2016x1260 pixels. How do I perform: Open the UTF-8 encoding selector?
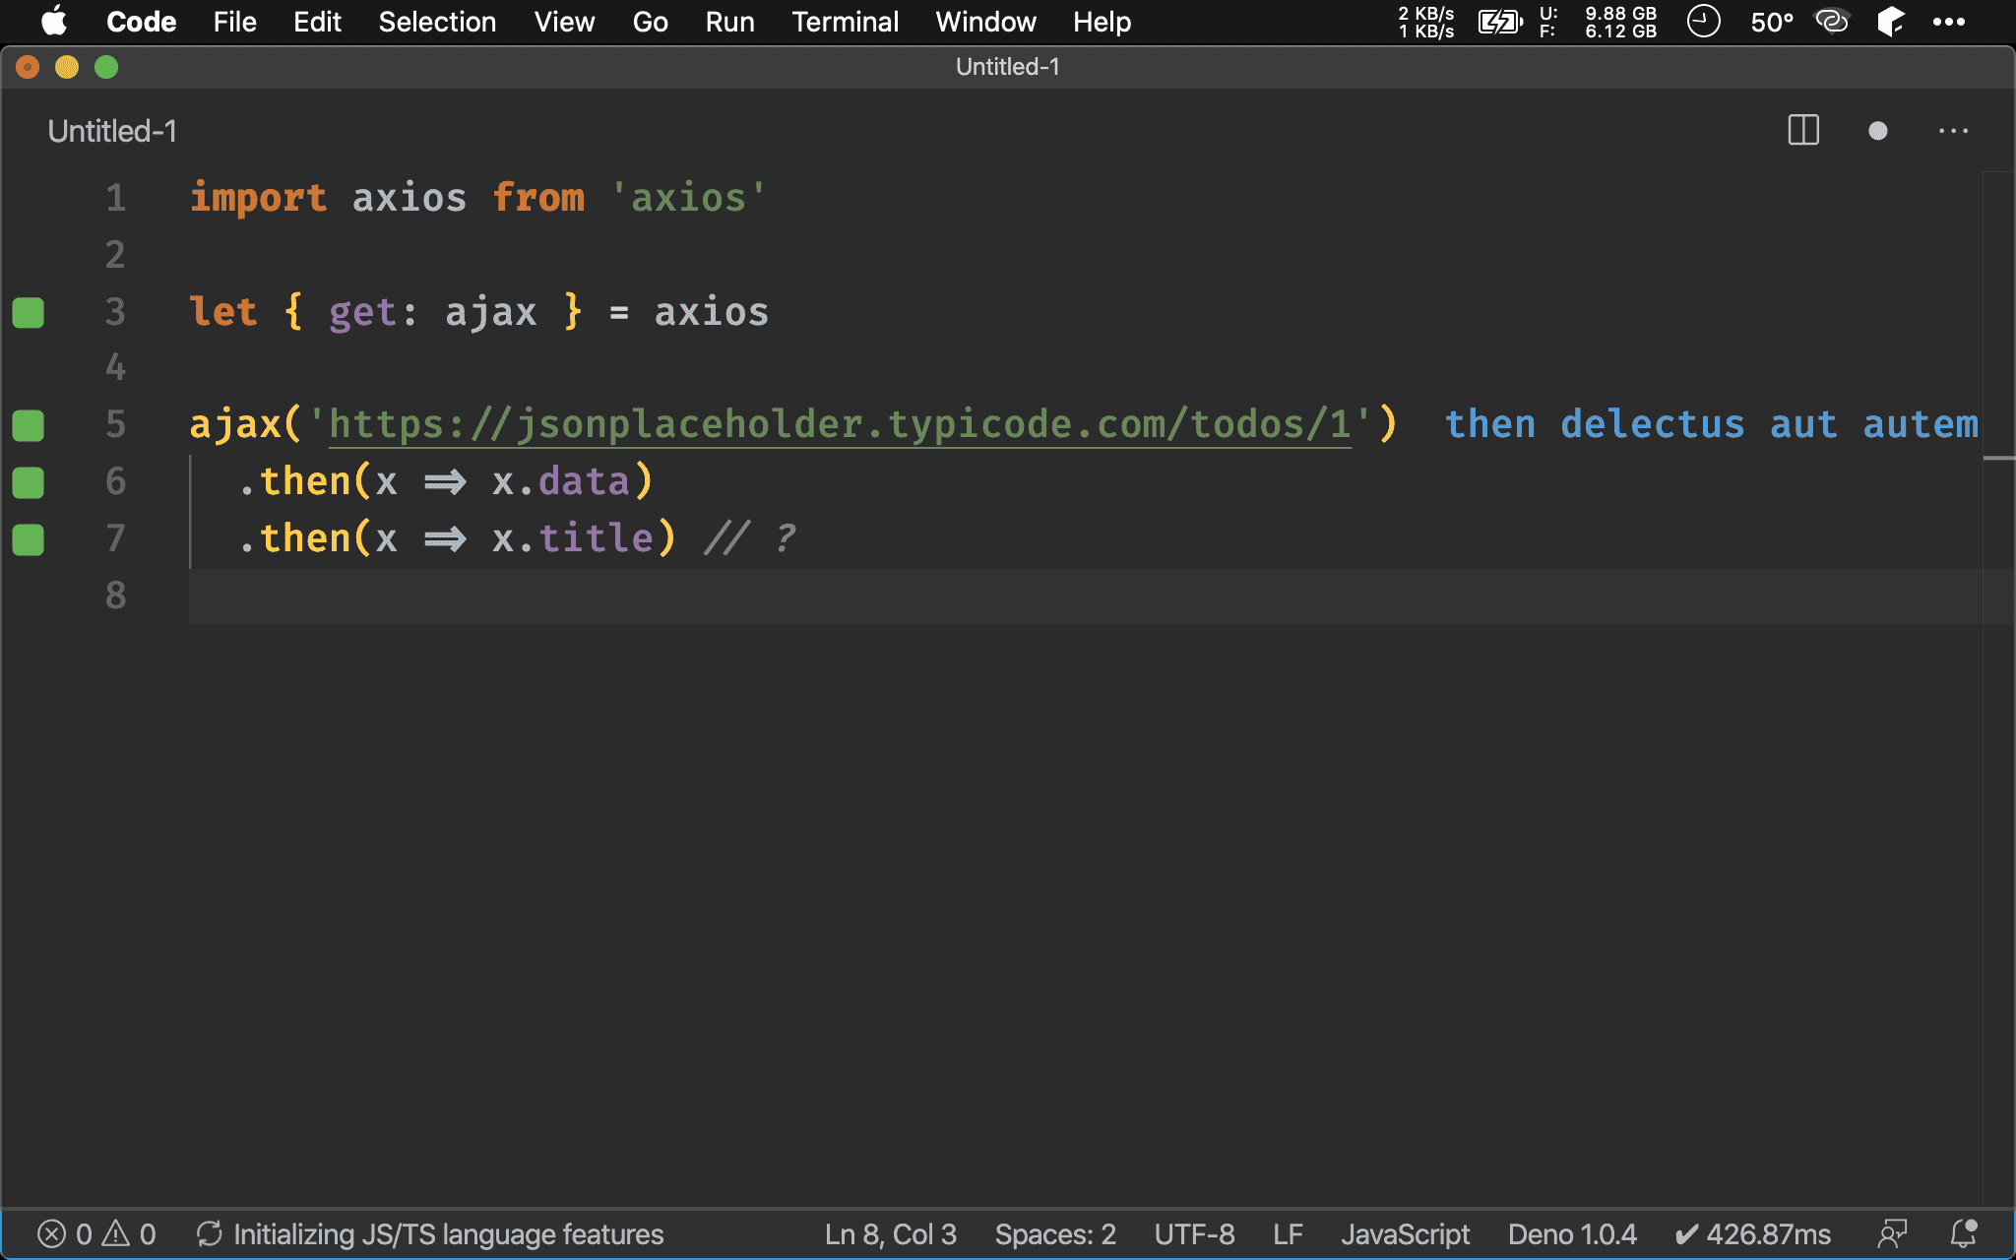click(1194, 1234)
